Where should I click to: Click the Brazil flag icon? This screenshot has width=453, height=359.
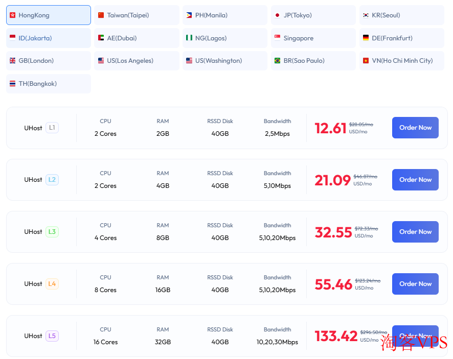(x=278, y=61)
